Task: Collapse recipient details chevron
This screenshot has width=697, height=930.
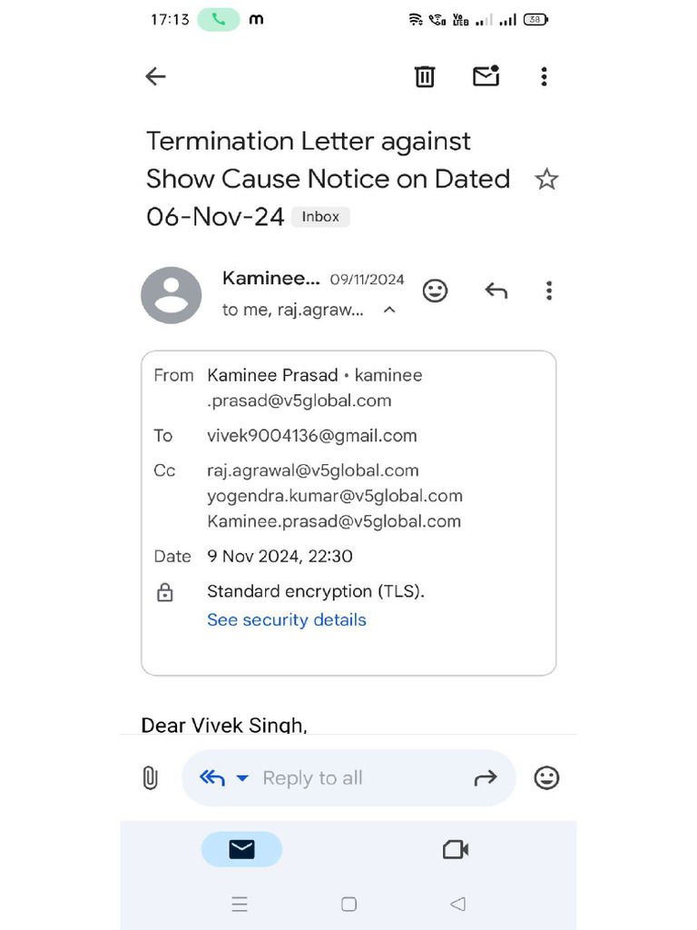Action: pyautogui.click(x=389, y=310)
